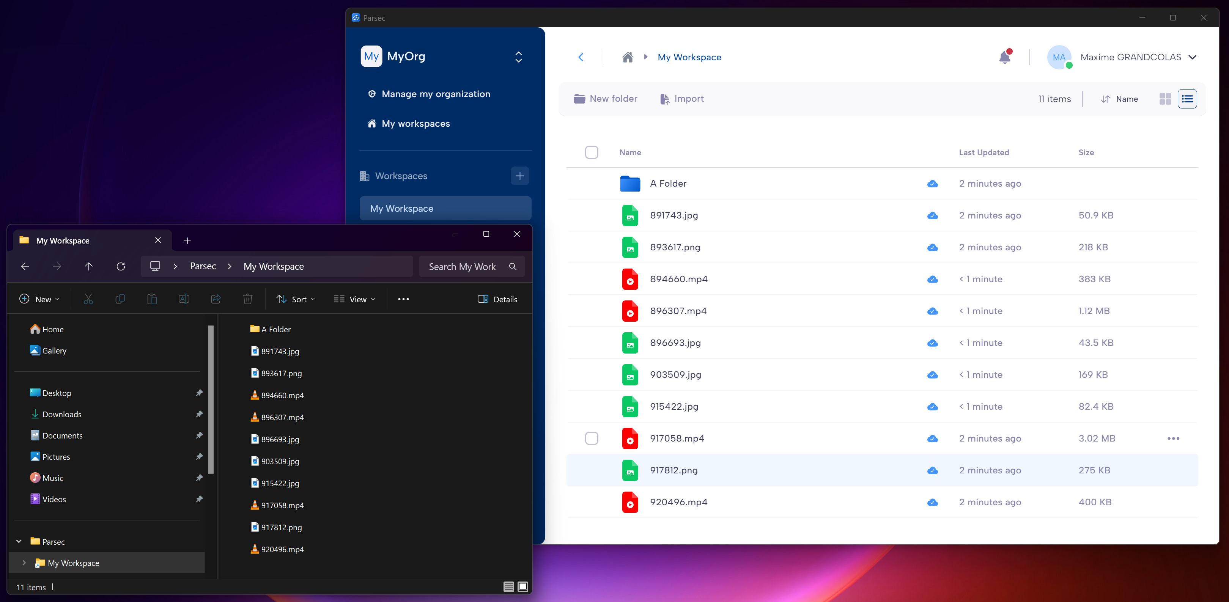Open the View dropdown in File Explorer
This screenshot has width=1229, height=602.
pos(354,299)
